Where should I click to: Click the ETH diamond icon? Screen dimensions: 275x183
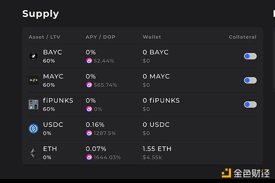[33, 153]
